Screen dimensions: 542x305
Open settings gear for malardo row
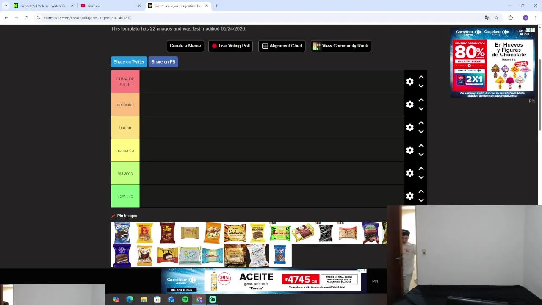click(x=409, y=173)
